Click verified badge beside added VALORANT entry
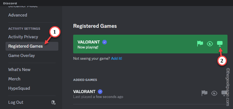The height and width of the screenshot is (109, 233). 100,92
